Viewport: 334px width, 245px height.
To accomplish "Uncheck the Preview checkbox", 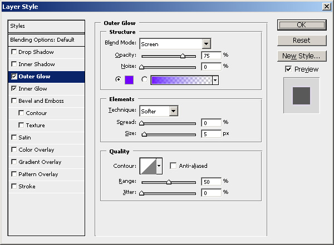I will 288,69.
